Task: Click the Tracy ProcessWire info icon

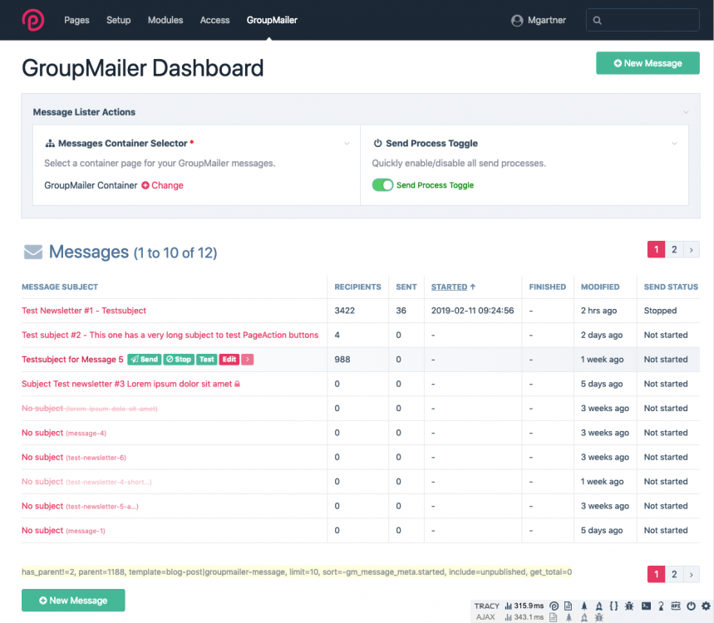Action: (554, 606)
